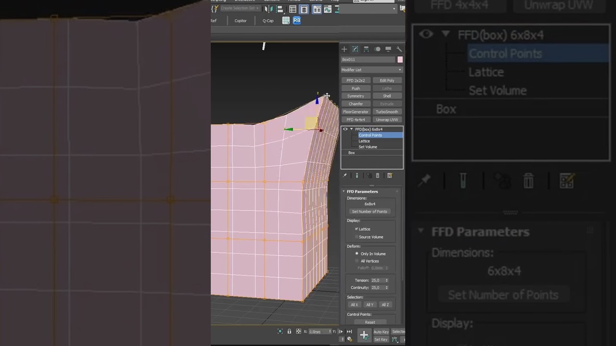Click the large Set Keys plus button
Screen dimensions: 616x346
364,335
